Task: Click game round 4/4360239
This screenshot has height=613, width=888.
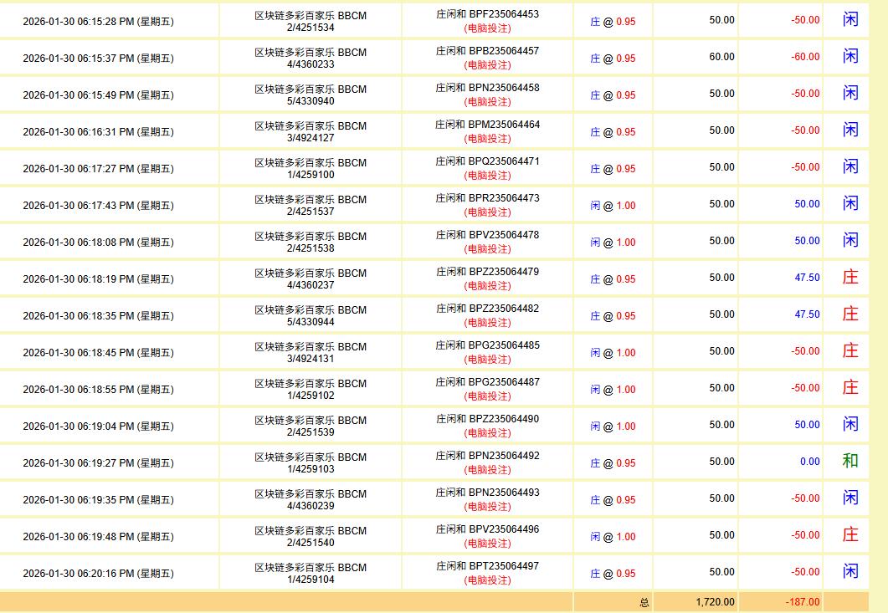Action: click(x=311, y=506)
